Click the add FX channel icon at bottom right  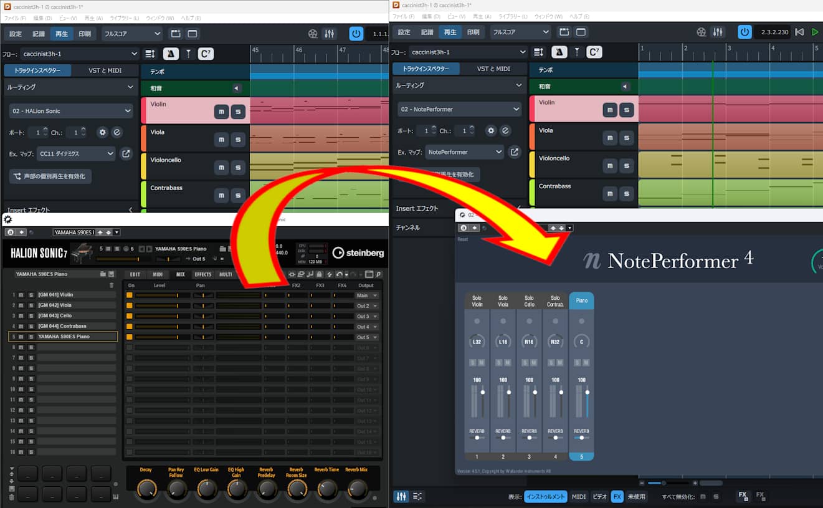(743, 496)
